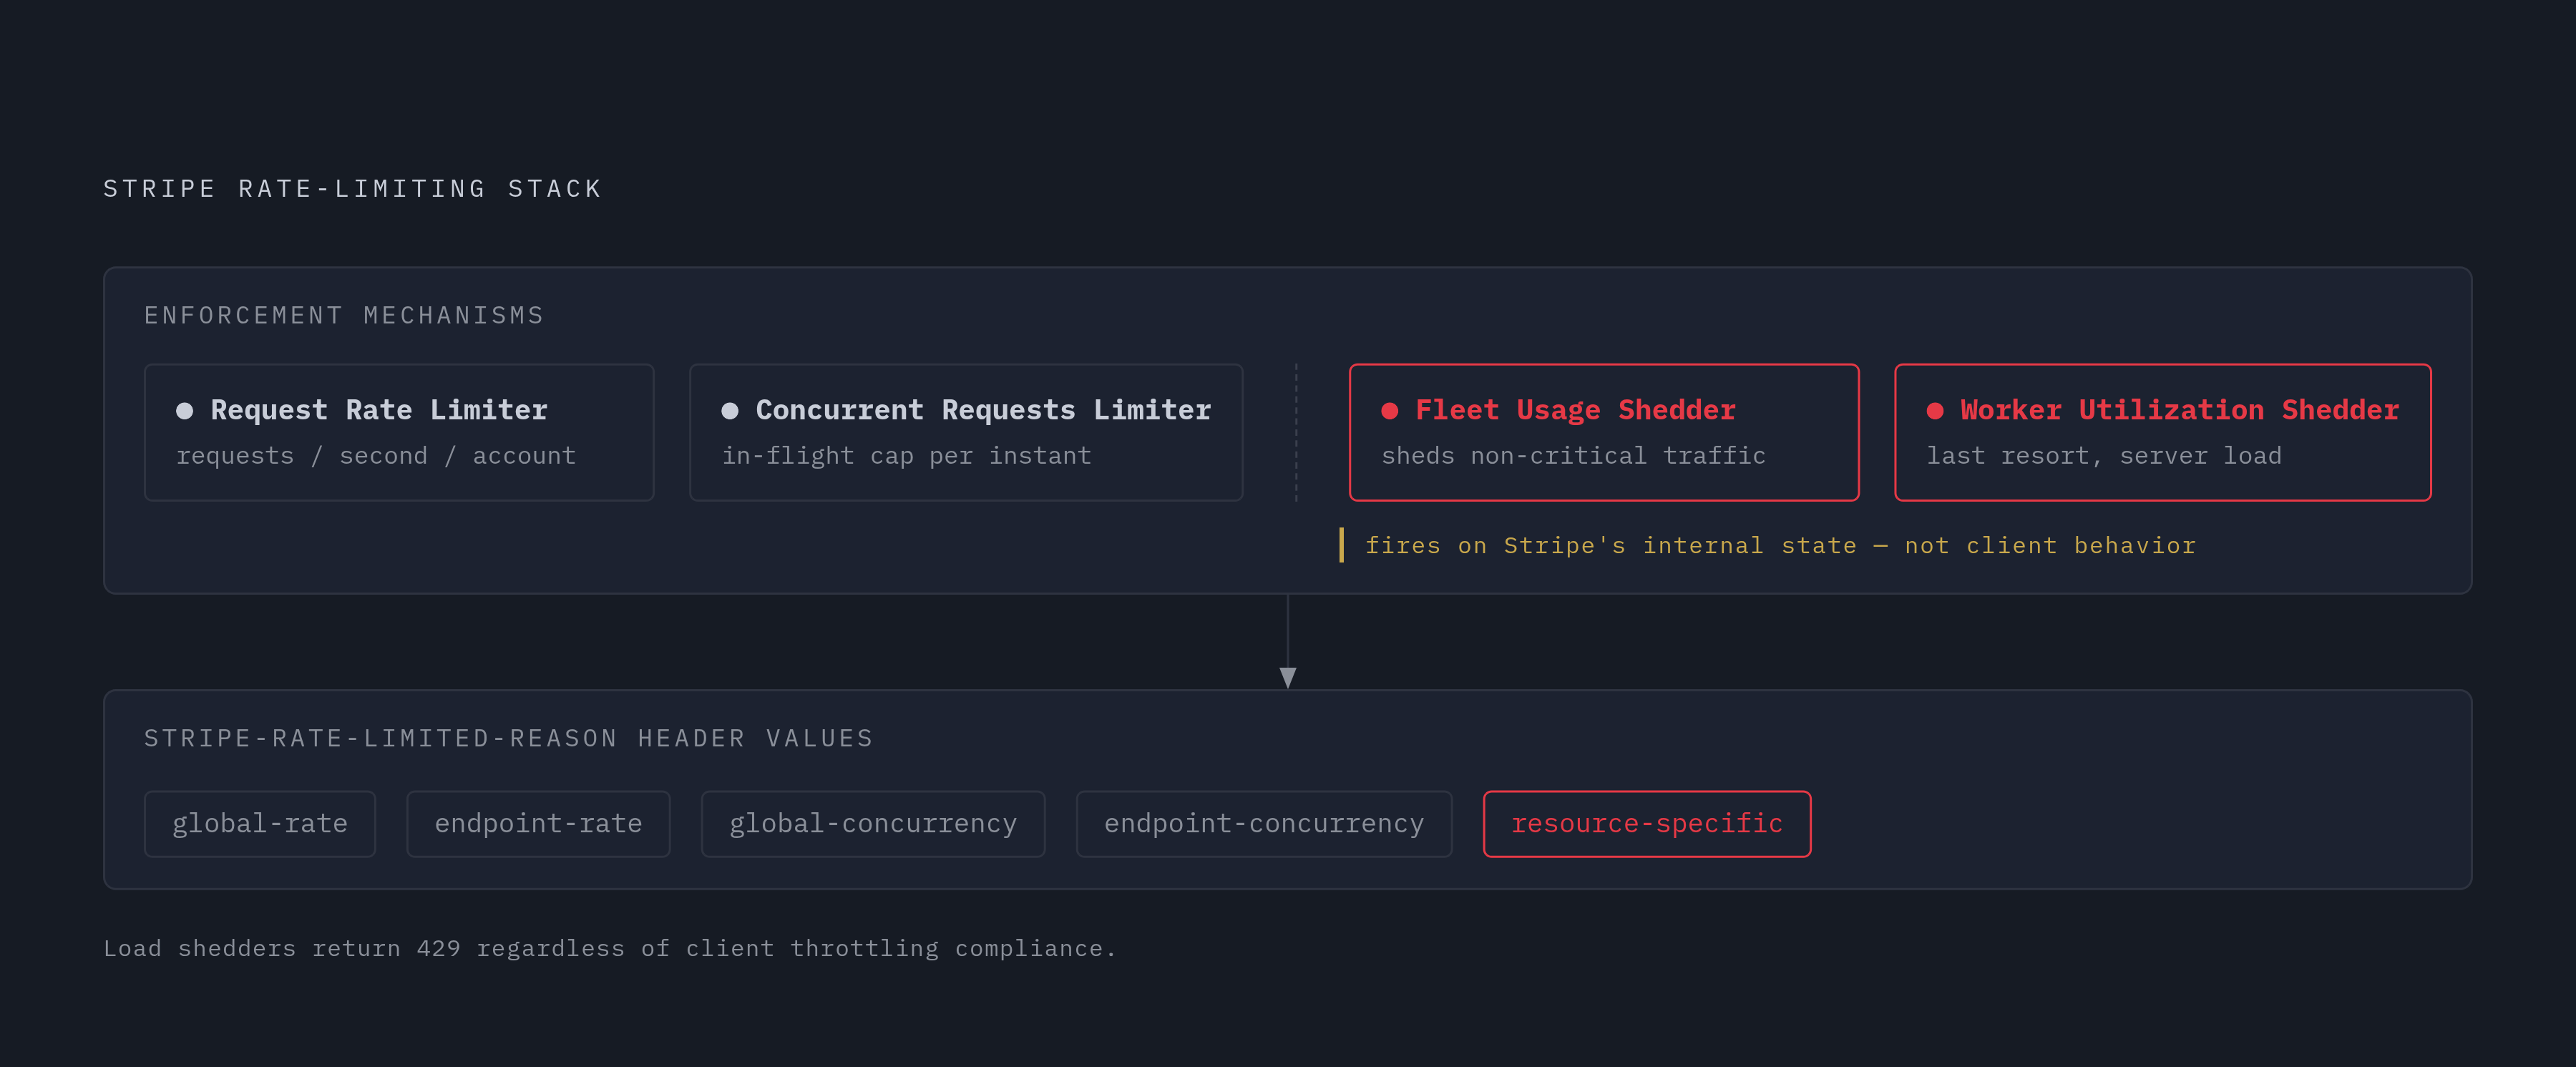Click the gray dot beside Concurrent Requests Limiter
The image size is (2576, 1067).
(730, 411)
